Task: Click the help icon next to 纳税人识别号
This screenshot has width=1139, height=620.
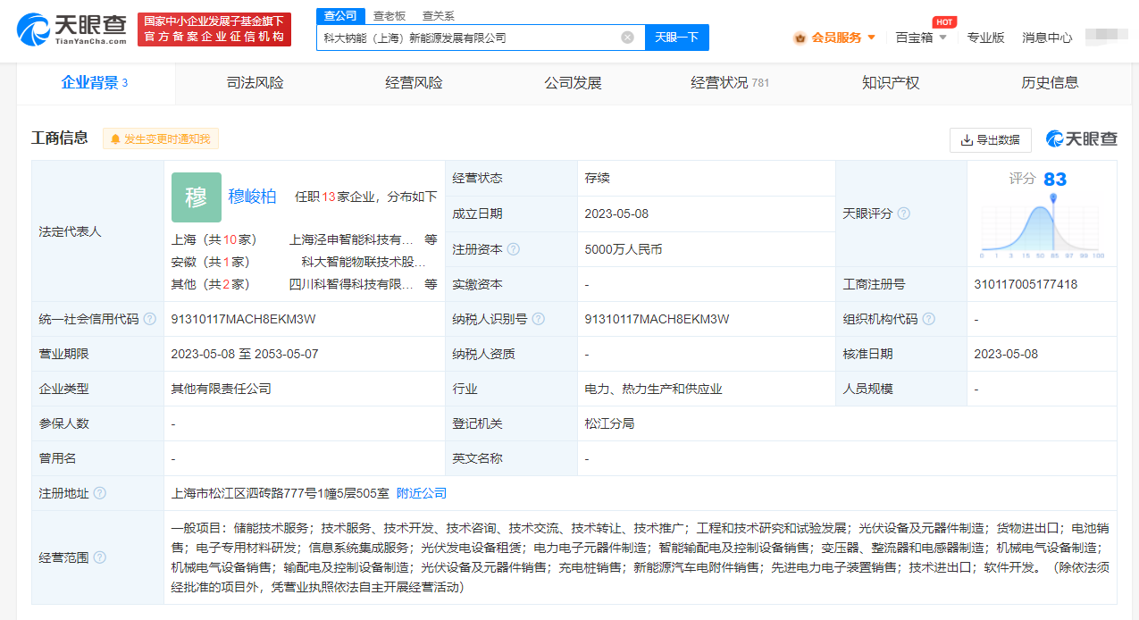Action: tap(539, 319)
